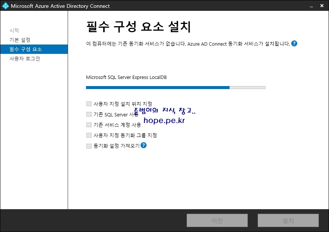Enable 사용자 지정 설치 위치 지정 checkbox
The width and height of the screenshot is (329, 232).
tap(89, 104)
